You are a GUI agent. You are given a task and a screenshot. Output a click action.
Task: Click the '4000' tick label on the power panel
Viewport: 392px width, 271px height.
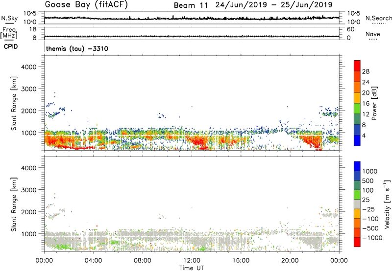click(29, 67)
